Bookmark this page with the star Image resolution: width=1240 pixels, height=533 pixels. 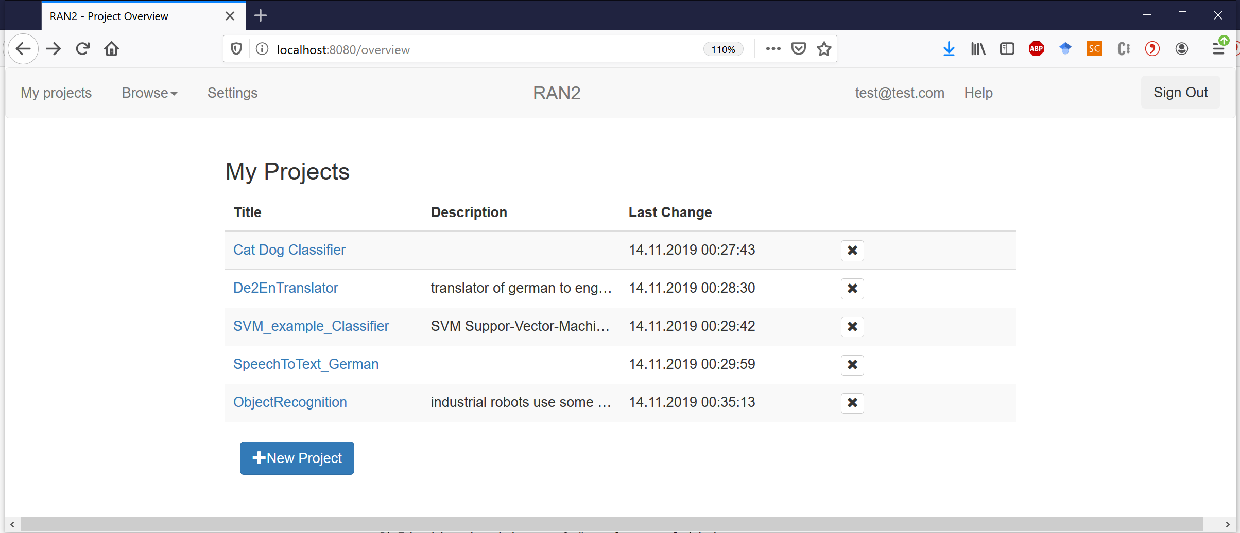pos(824,49)
